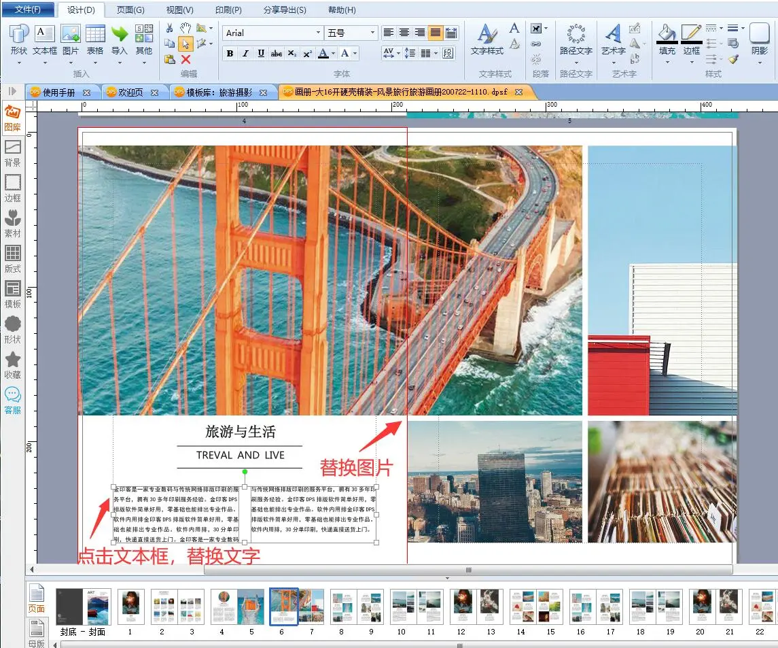
Task: Open the 页面(G) menu tab
Action: tap(130, 10)
